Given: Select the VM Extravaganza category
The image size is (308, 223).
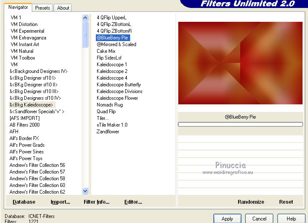Looking at the screenshot, I should (28, 38).
